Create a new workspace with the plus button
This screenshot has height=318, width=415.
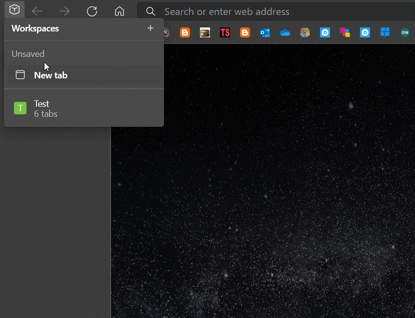(x=150, y=28)
